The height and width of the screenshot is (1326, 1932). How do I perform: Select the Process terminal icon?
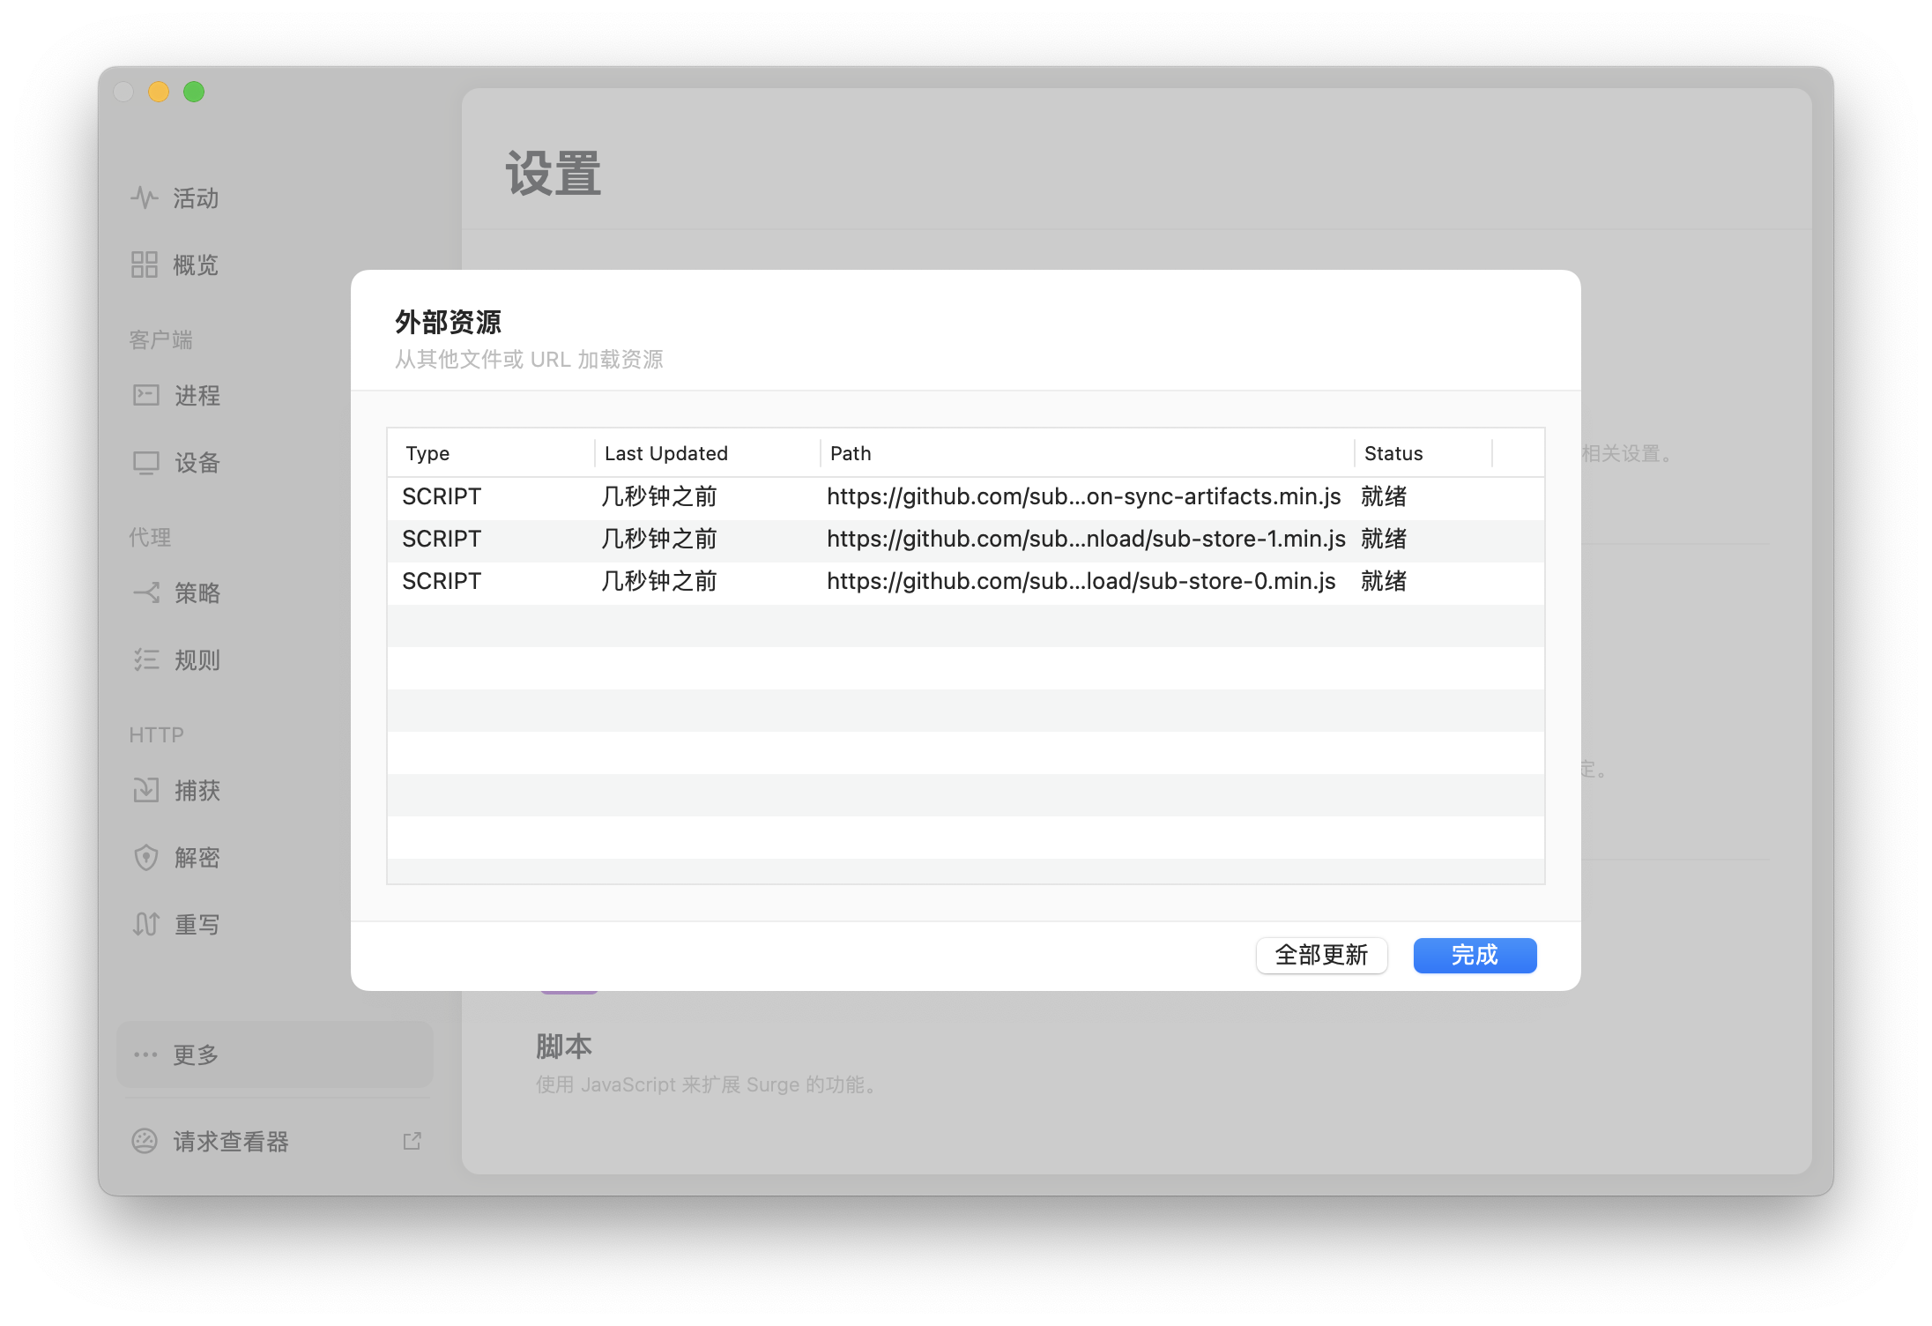pyautogui.click(x=146, y=395)
